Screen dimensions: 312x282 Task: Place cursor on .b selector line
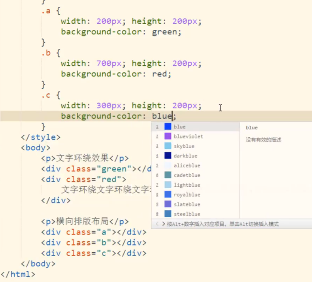click(x=51, y=53)
